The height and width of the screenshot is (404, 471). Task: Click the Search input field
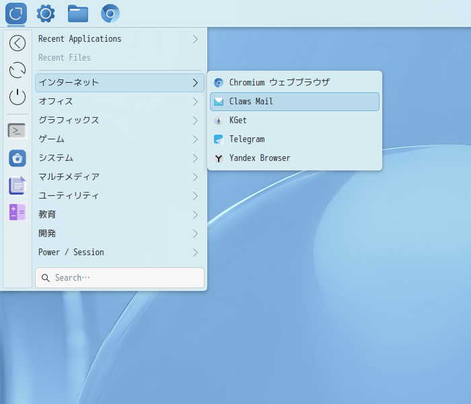(x=120, y=277)
